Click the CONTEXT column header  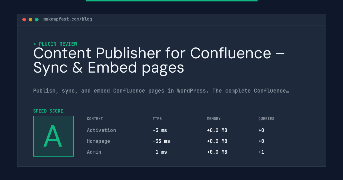[95, 119]
